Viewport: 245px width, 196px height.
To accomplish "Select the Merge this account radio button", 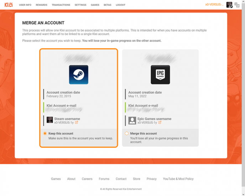I will [x=127, y=133].
